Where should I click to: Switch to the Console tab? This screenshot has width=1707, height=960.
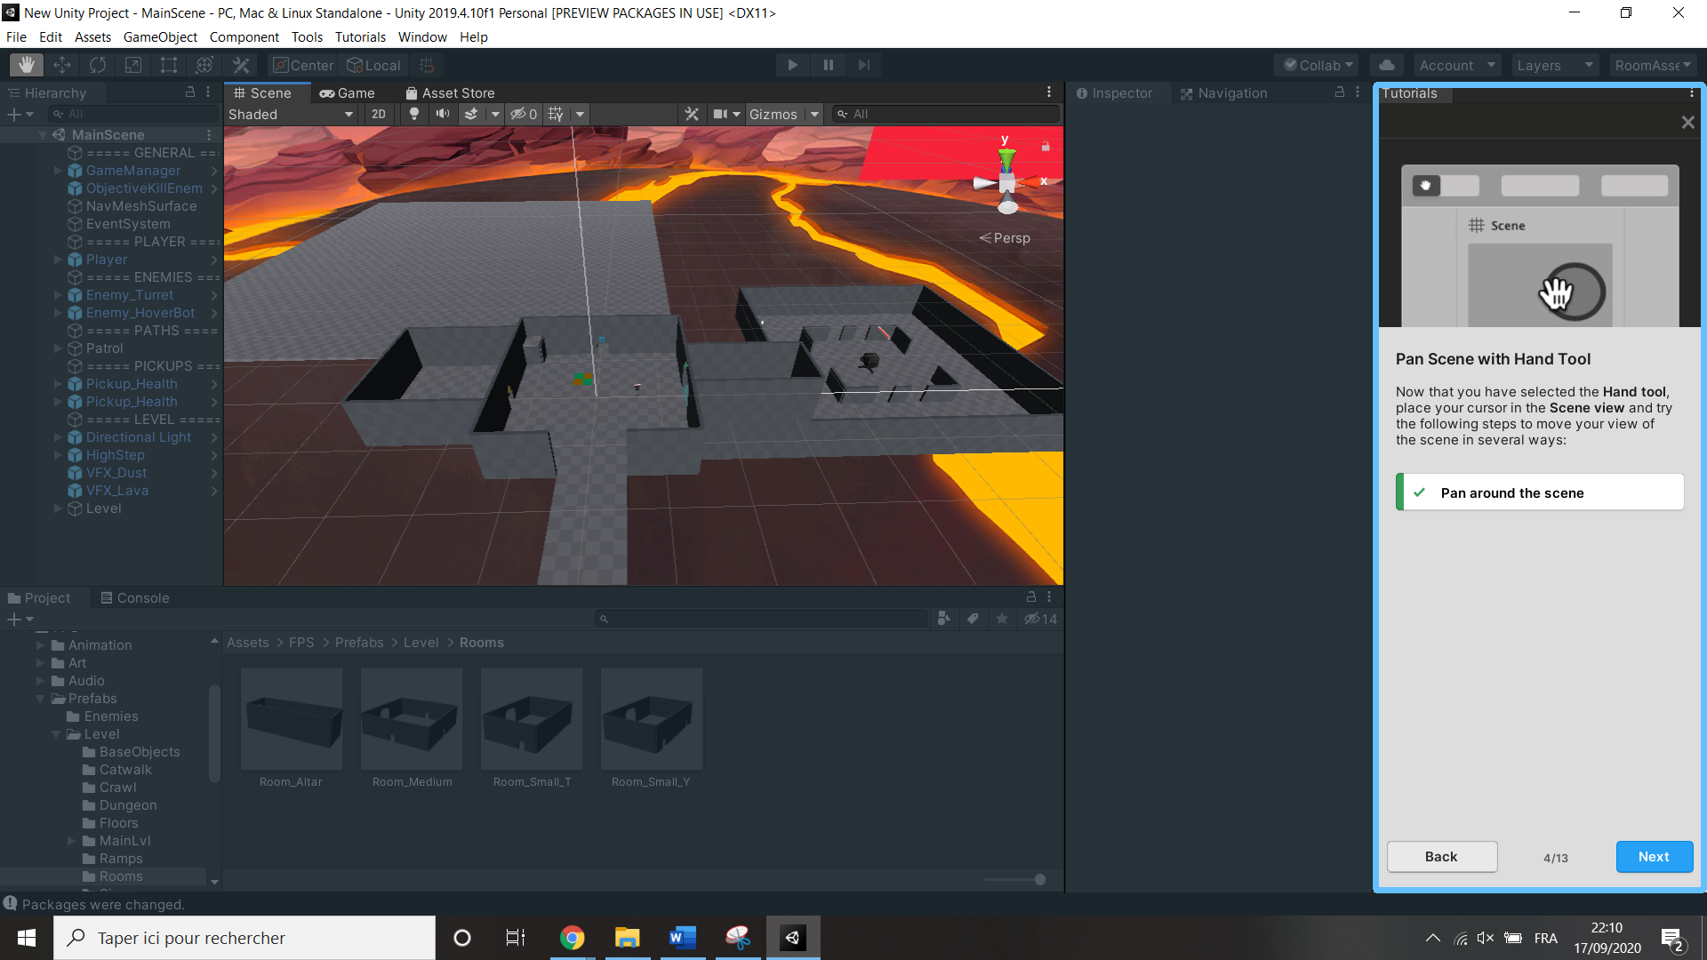pos(134,597)
